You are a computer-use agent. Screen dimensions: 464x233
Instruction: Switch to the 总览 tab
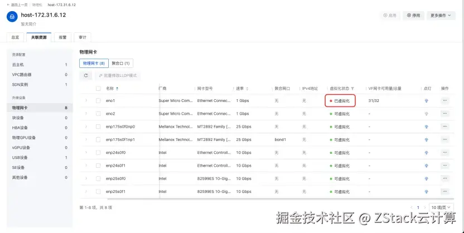click(15, 37)
